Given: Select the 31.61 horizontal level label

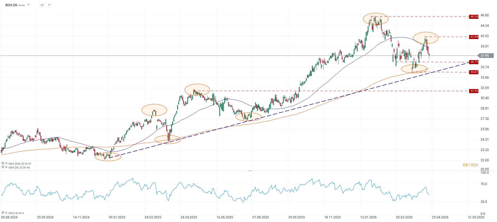Looking at the screenshot, I should point(474,91).
